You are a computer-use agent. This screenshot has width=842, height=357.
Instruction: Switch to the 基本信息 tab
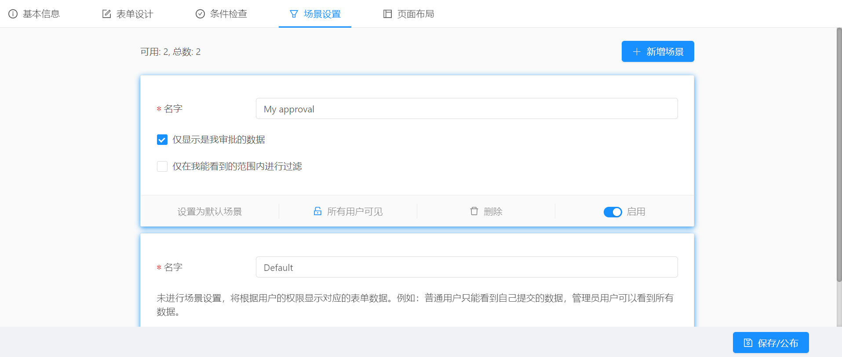click(41, 14)
